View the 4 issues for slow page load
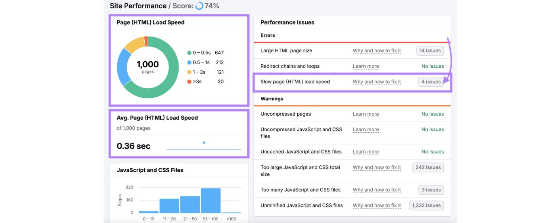558x223 pixels. 431,81
